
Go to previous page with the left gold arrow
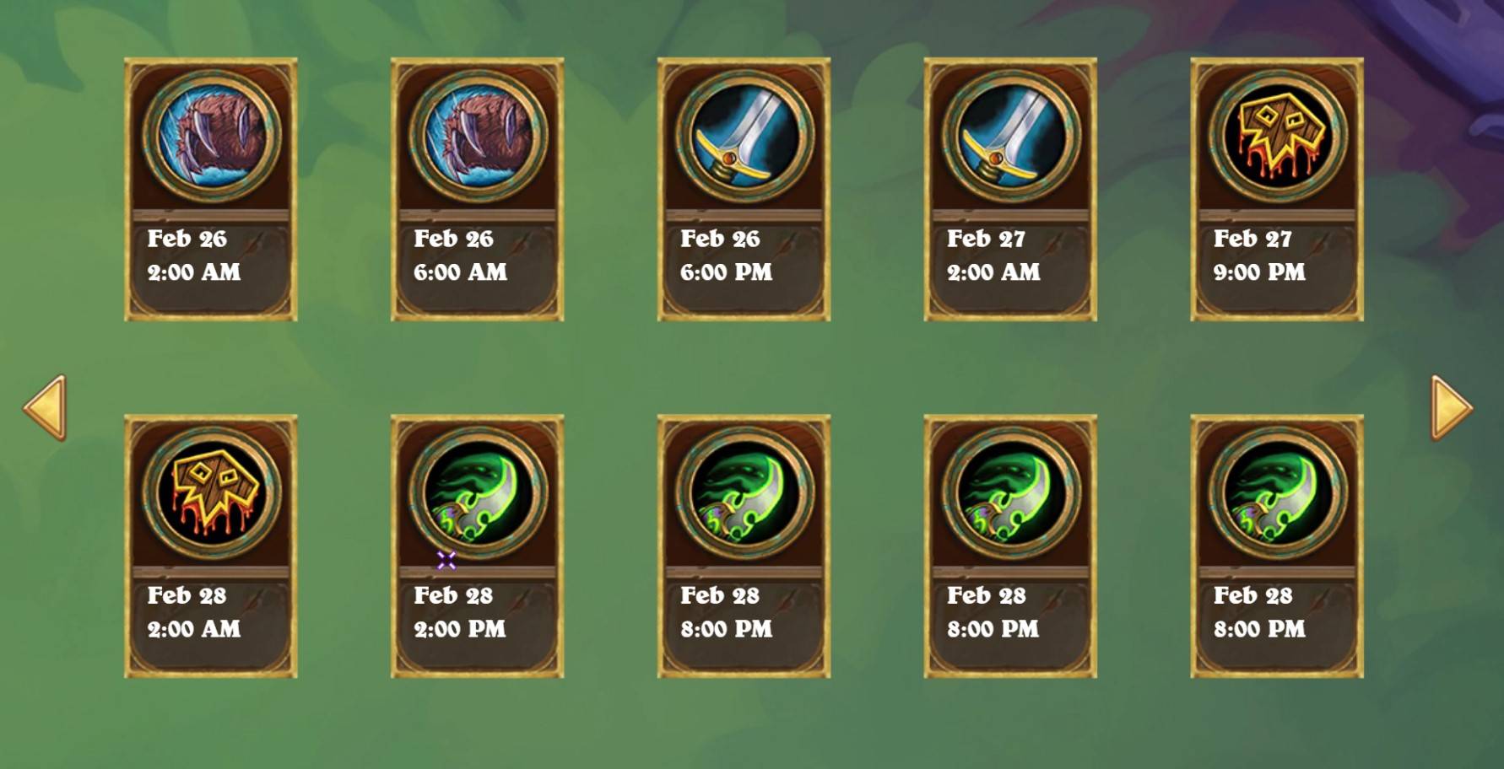pyautogui.click(x=45, y=408)
